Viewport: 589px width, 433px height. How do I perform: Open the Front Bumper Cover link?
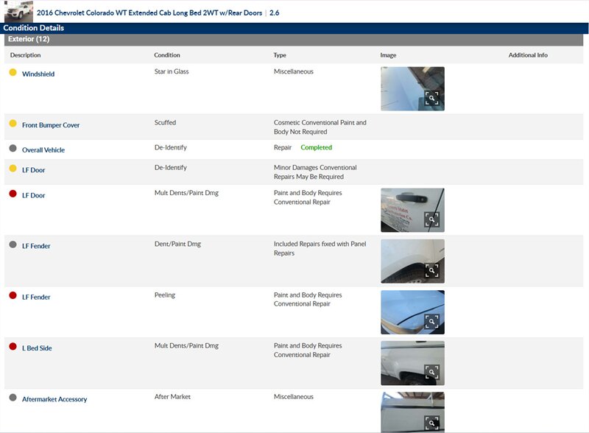(51, 125)
